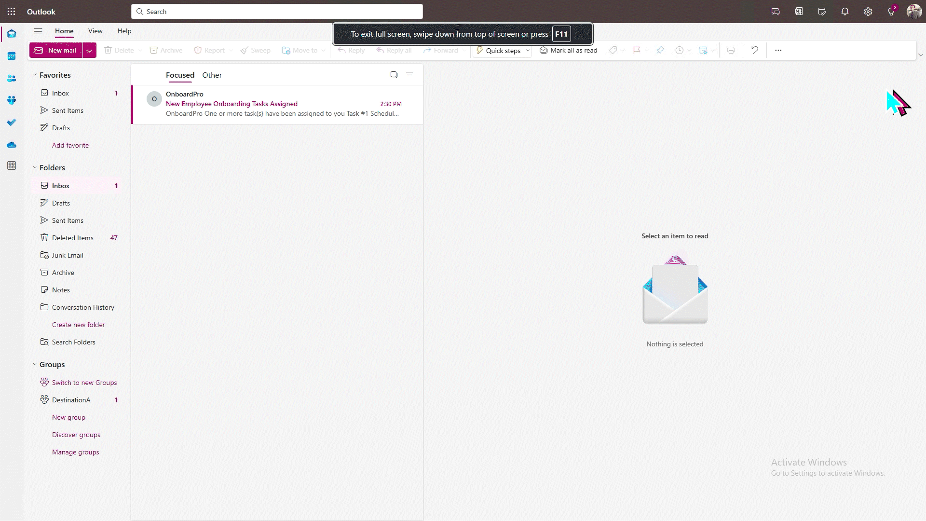This screenshot has width=926, height=521.
Task: Click in the Search box
Action: click(x=277, y=12)
